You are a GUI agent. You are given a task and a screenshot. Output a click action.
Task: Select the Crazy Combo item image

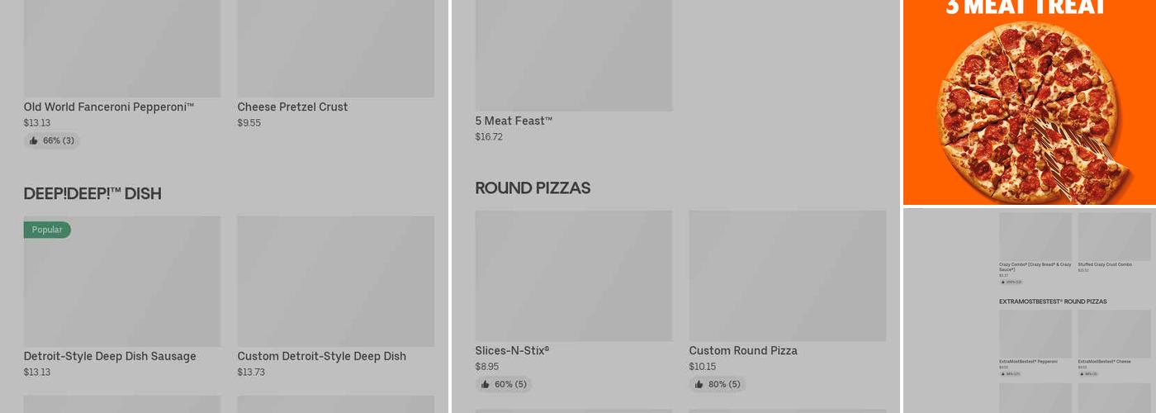point(1035,236)
